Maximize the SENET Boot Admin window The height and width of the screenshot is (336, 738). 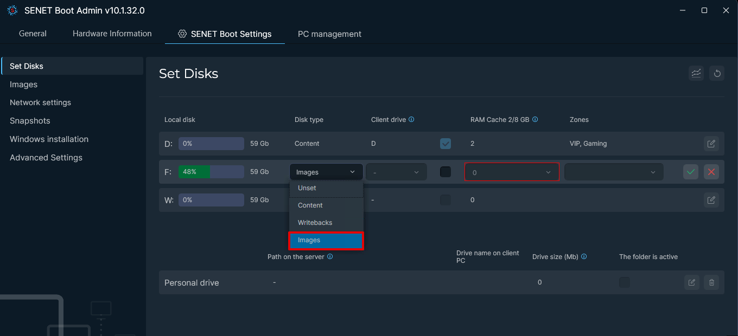click(704, 10)
